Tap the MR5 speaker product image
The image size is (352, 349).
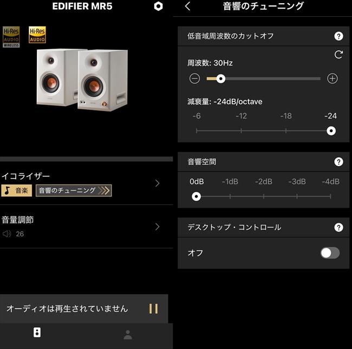(82, 80)
